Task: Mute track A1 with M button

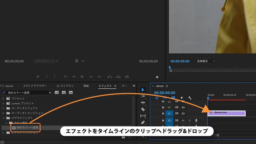Action: (183, 121)
